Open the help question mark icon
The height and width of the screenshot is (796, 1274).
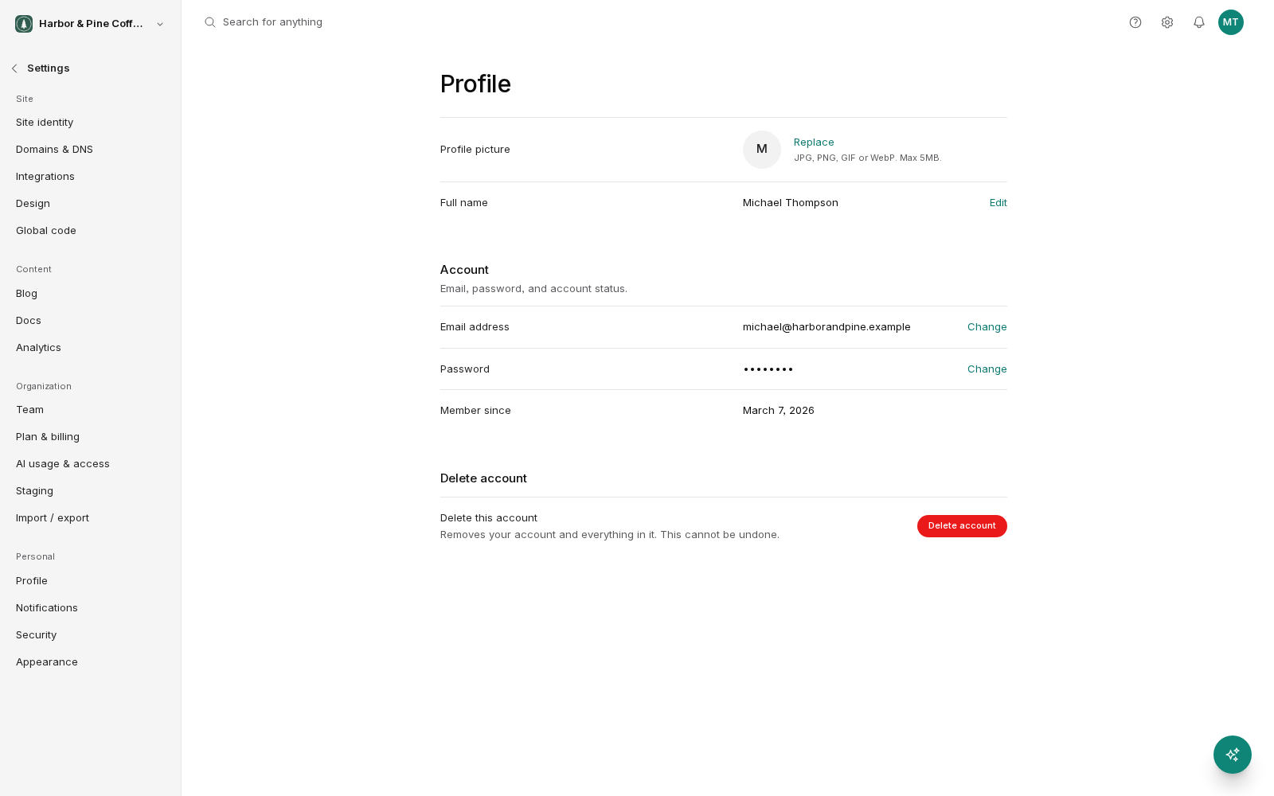[1135, 22]
